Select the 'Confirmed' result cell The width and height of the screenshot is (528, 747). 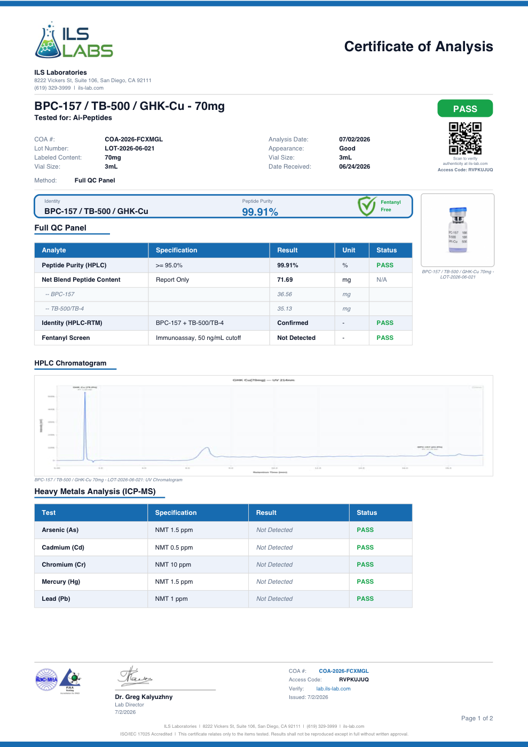click(x=293, y=323)
